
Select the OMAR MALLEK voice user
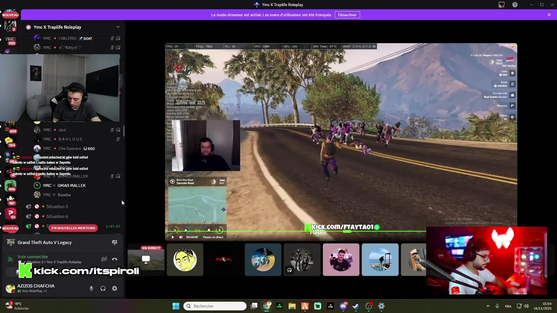point(71,186)
